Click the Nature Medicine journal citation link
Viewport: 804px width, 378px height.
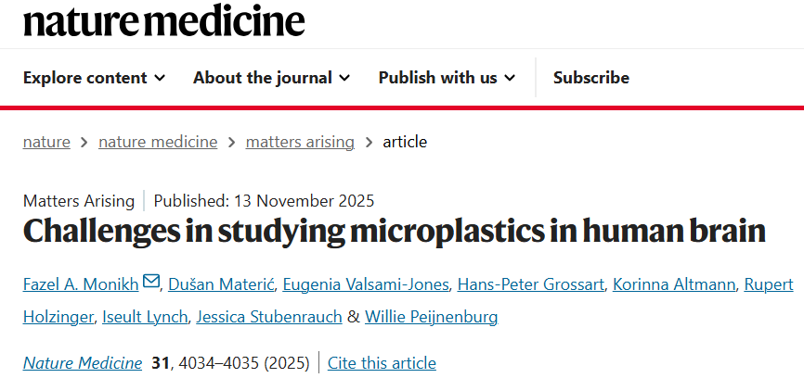83,362
